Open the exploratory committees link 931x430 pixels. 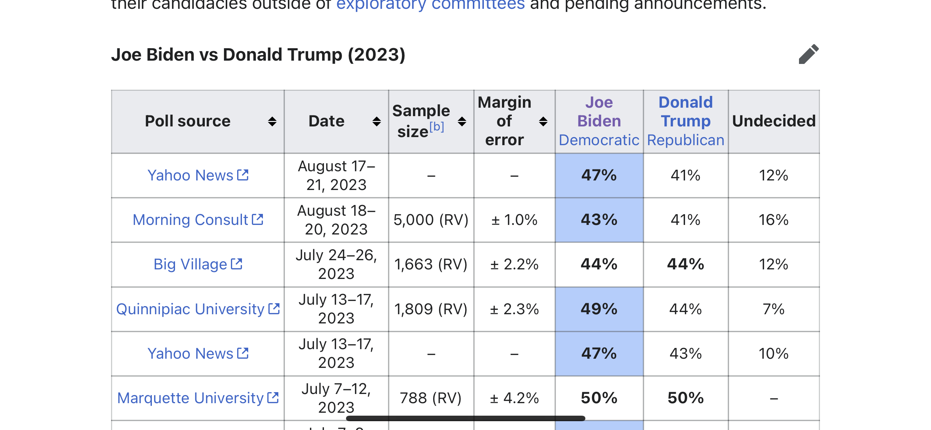[430, 5]
